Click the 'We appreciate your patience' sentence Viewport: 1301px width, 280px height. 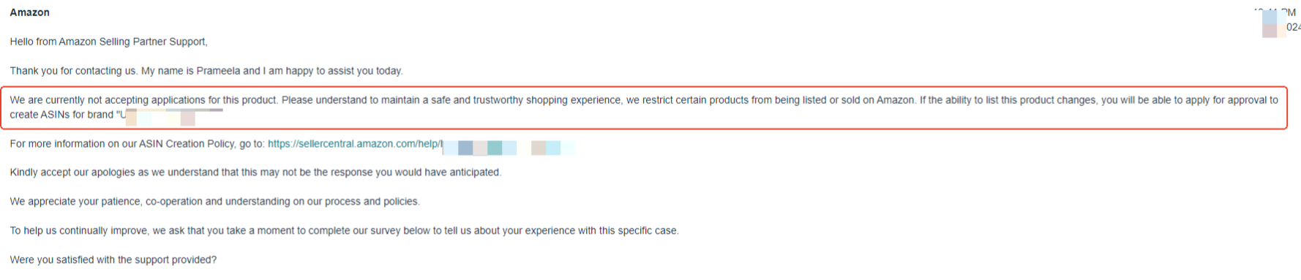tap(214, 202)
